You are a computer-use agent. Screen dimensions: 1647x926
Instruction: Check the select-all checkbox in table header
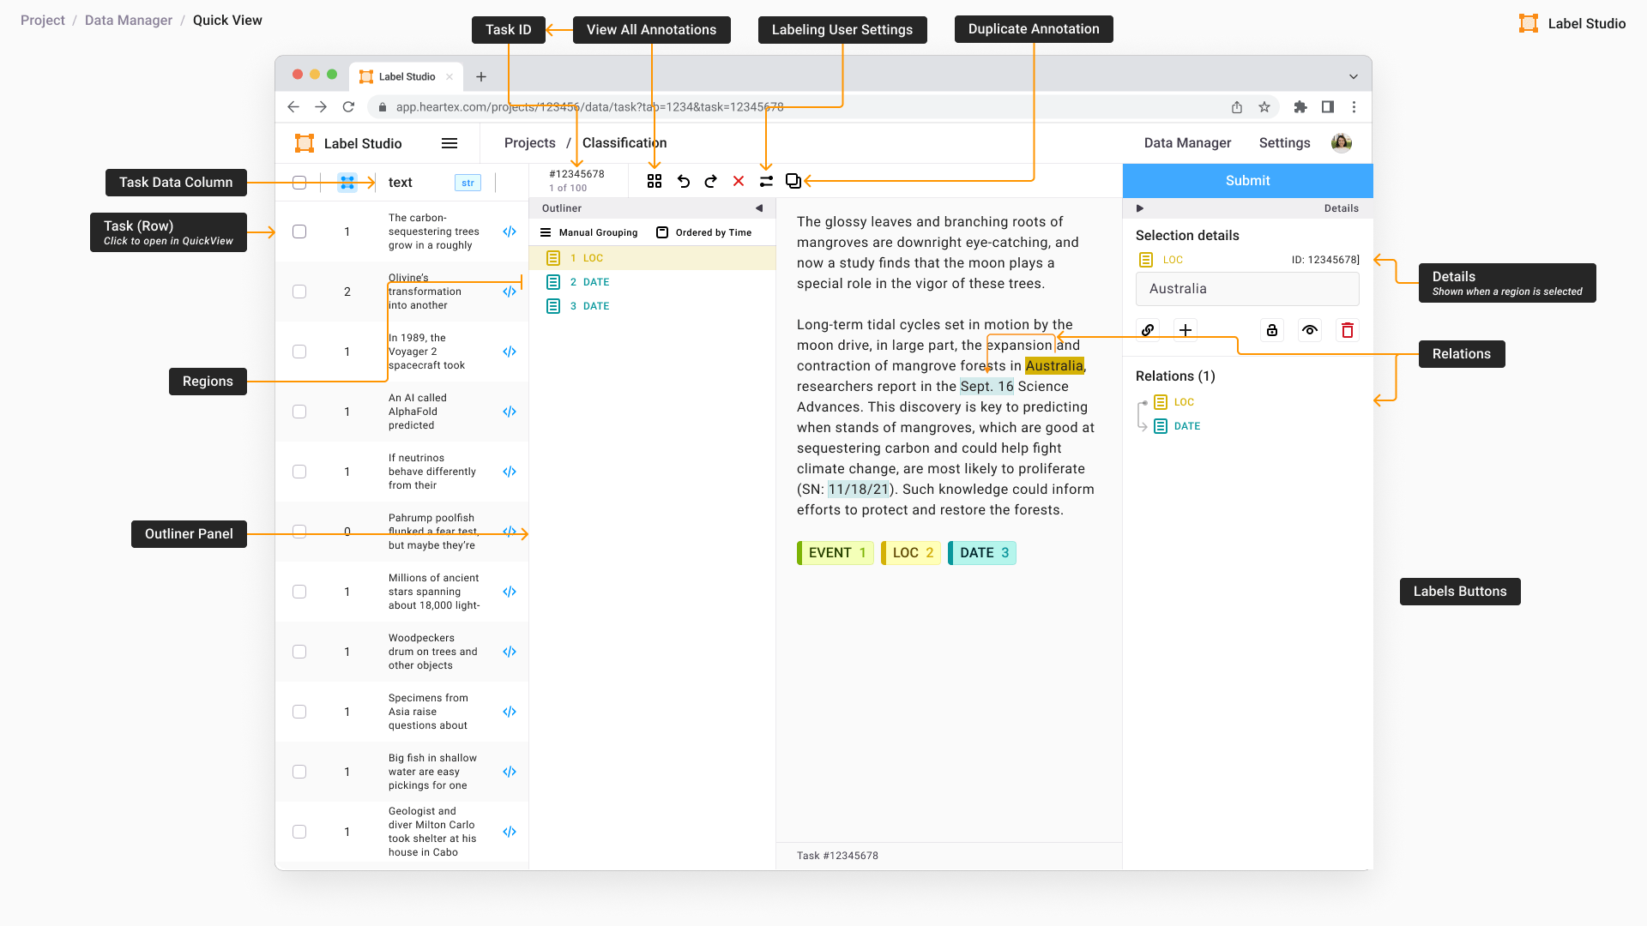pos(299,183)
